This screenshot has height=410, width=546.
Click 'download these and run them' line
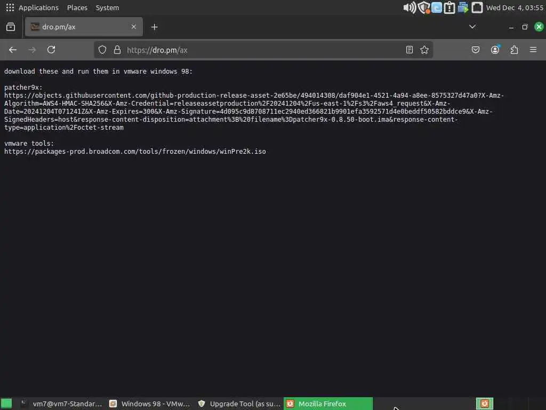[98, 71]
